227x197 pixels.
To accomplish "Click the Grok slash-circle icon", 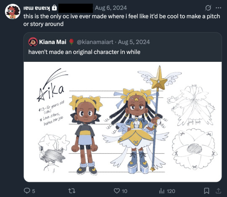I will tap(208, 8).
